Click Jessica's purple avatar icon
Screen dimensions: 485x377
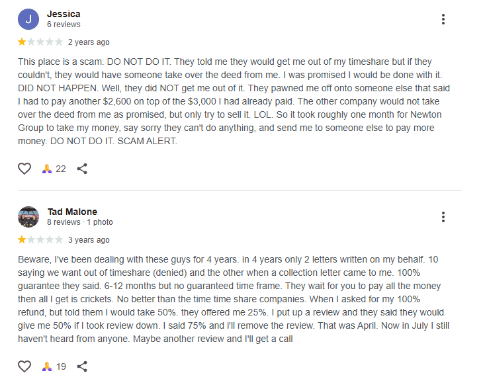pos(28,19)
